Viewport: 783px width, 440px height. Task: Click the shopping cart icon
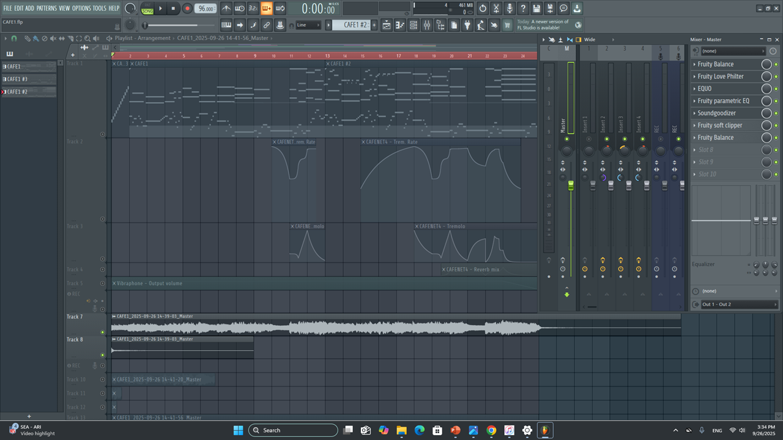[508, 25]
